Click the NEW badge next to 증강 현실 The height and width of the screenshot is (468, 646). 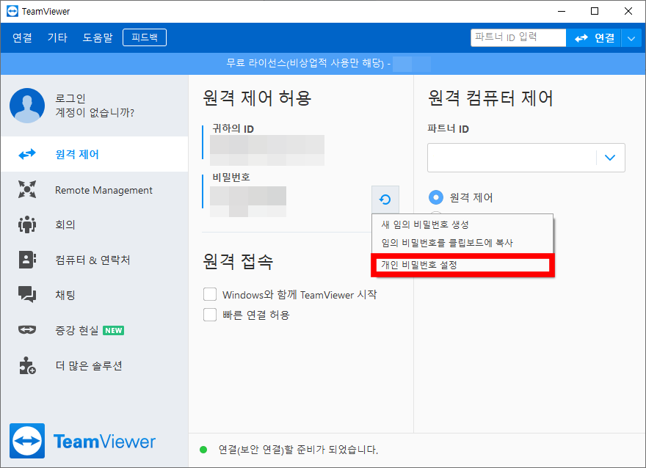click(113, 331)
